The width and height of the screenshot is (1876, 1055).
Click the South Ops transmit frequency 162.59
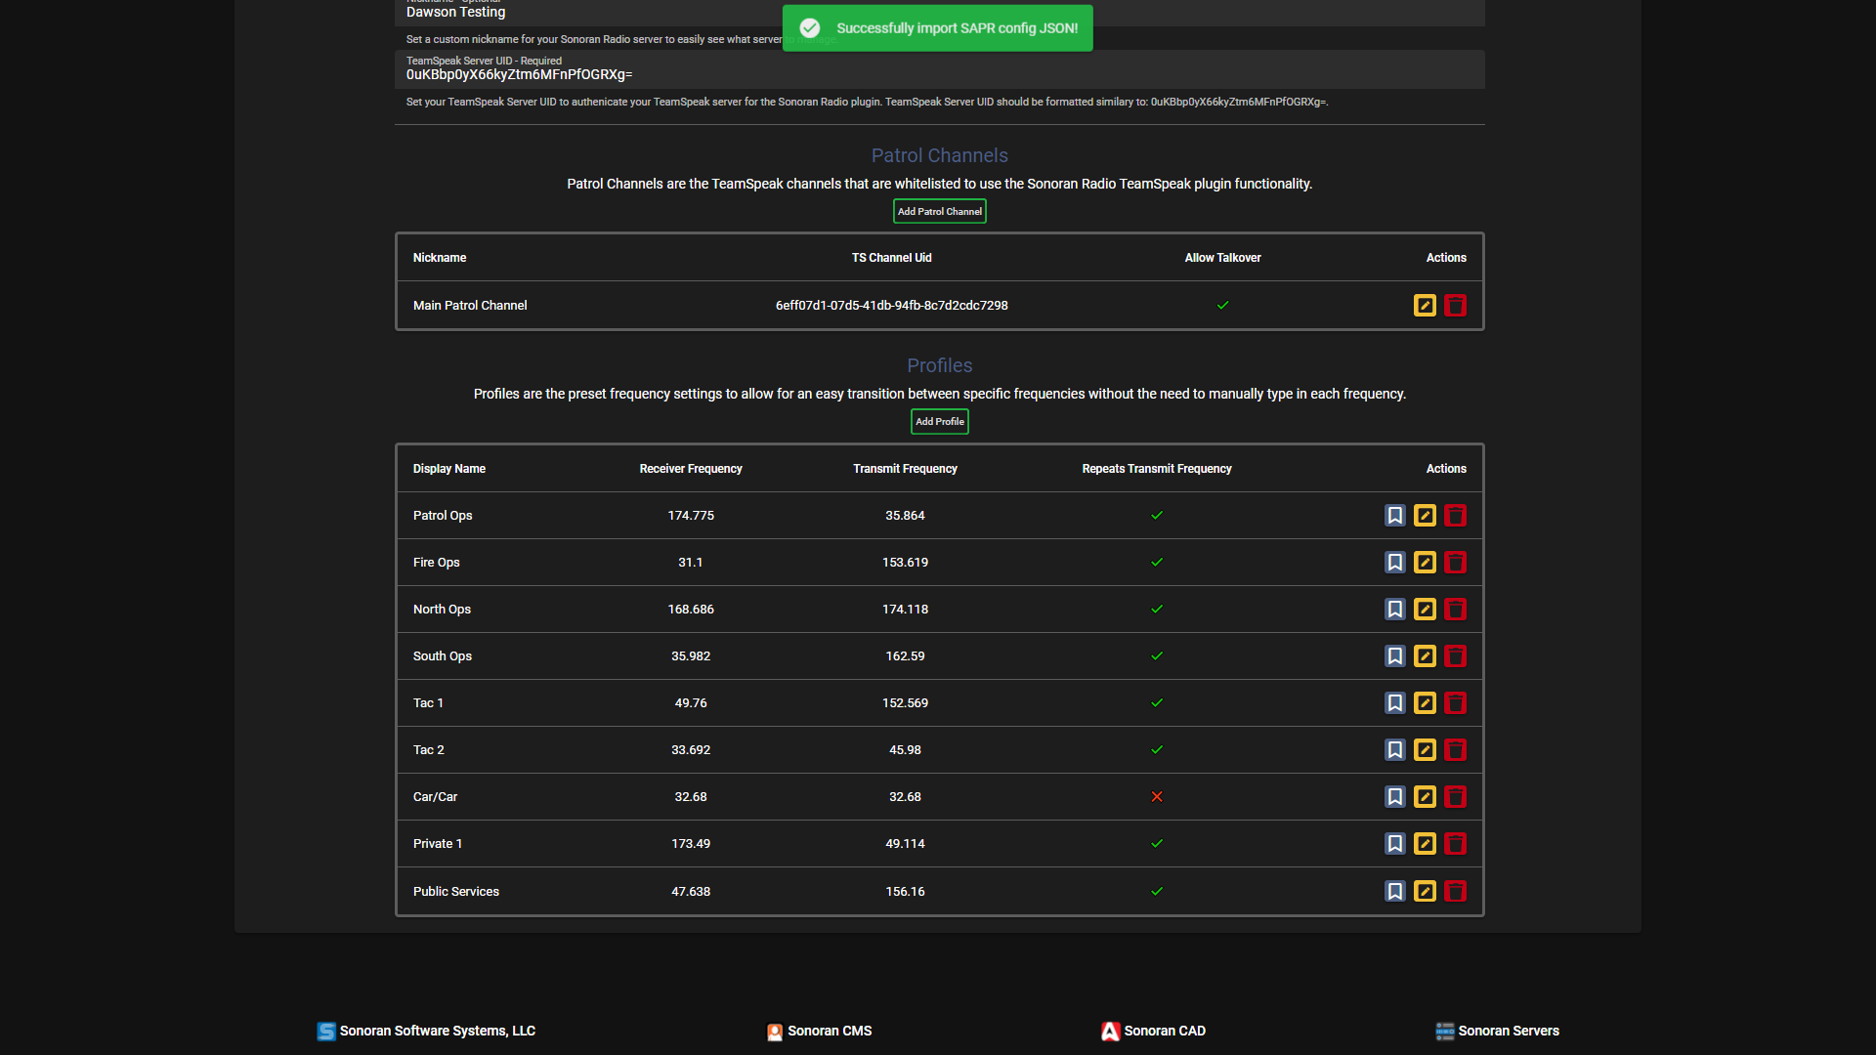[x=905, y=656]
